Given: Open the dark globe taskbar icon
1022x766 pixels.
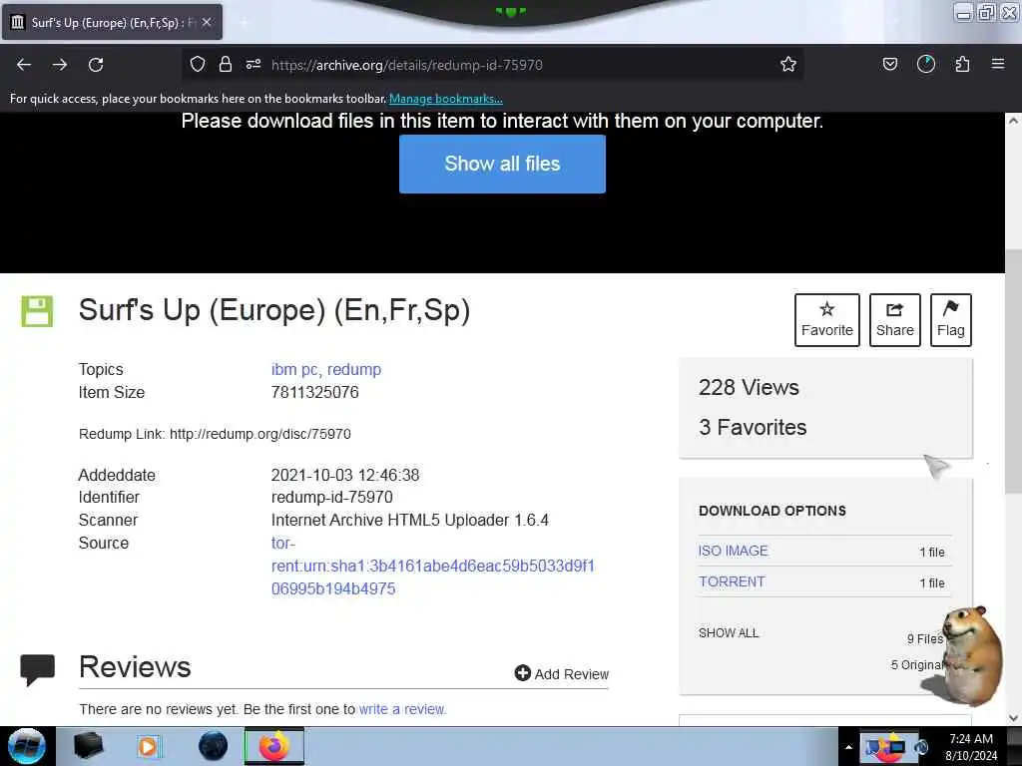Looking at the screenshot, I should click(x=213, y=746).
